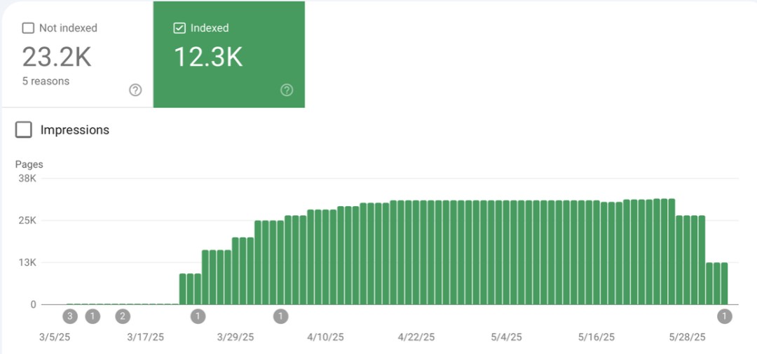757x354 pixels.
Task: Click the last green bar in the chart
Action: tap(724, 283)
